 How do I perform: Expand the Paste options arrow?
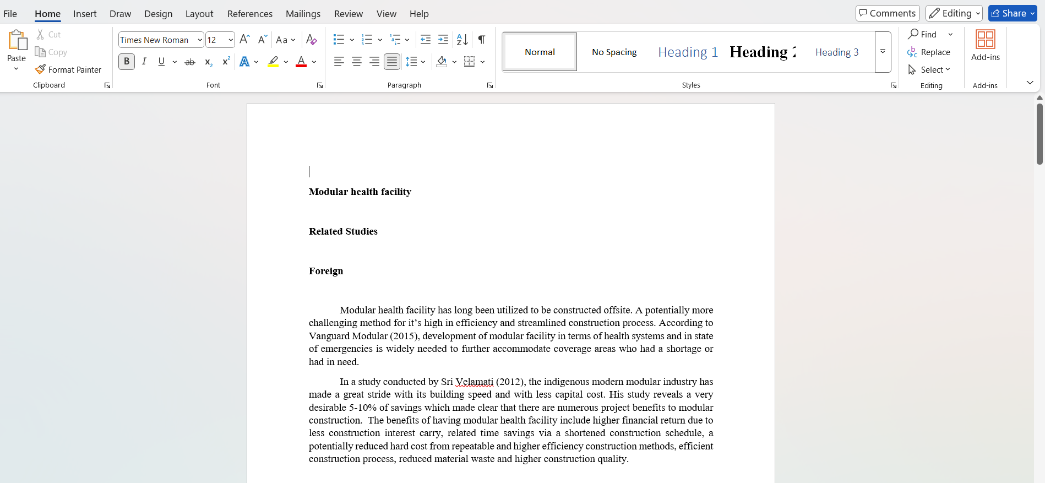click(17, 69)
